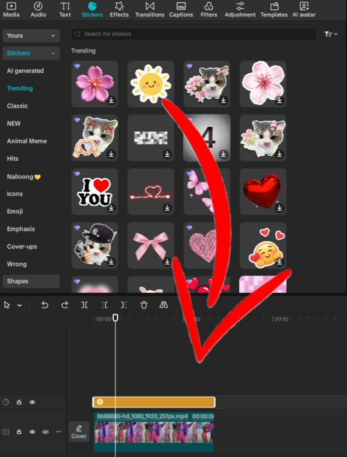Open the Adjustment tab
The width and height of the screenshot is (347, 457).
tap(240, 10)
